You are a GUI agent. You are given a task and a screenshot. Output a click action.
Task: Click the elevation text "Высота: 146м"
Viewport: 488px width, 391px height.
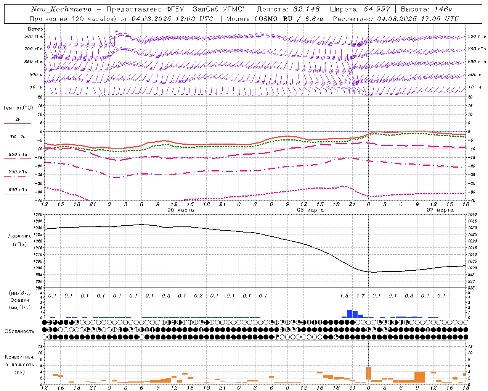click(427, 9)
